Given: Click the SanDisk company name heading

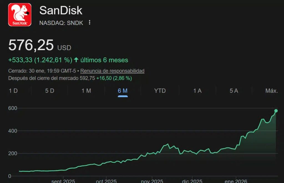Looking at the screenshot, I should click(61, 10).
